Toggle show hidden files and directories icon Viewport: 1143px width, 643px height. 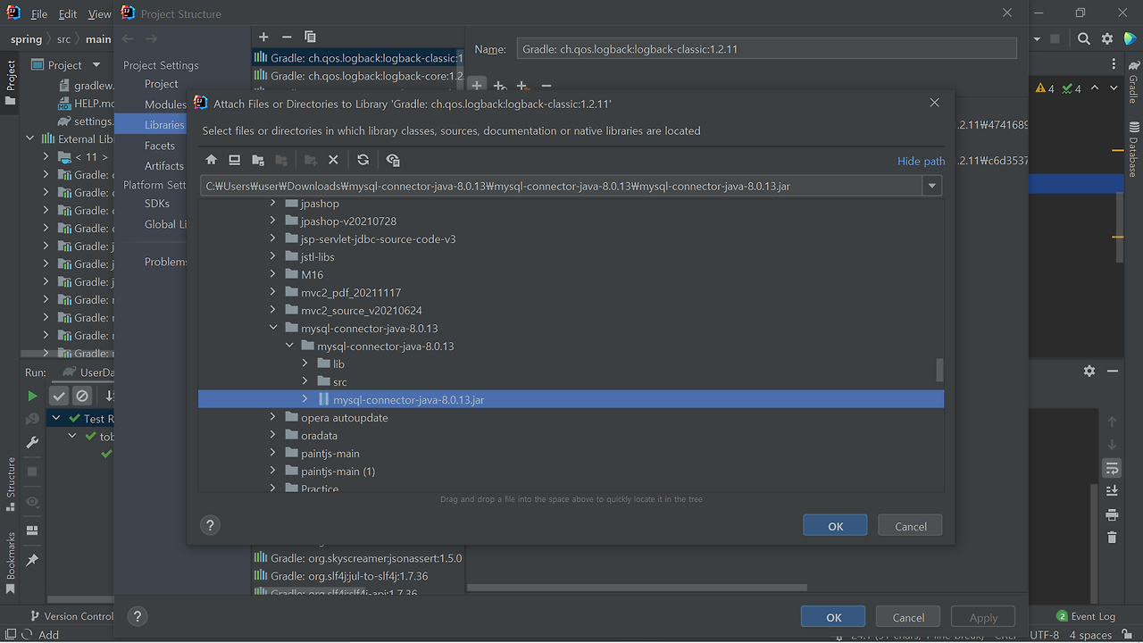click(x=393, y=160)
